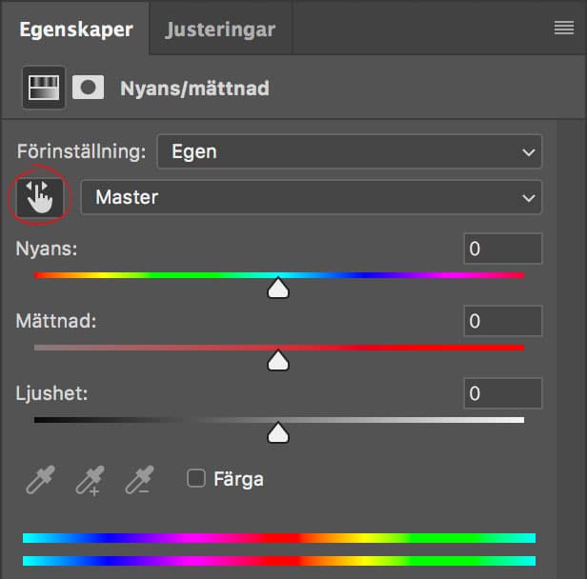The image size is (587, 579).
Task: Switch to the Egenskaper tab
Action: 76,30
